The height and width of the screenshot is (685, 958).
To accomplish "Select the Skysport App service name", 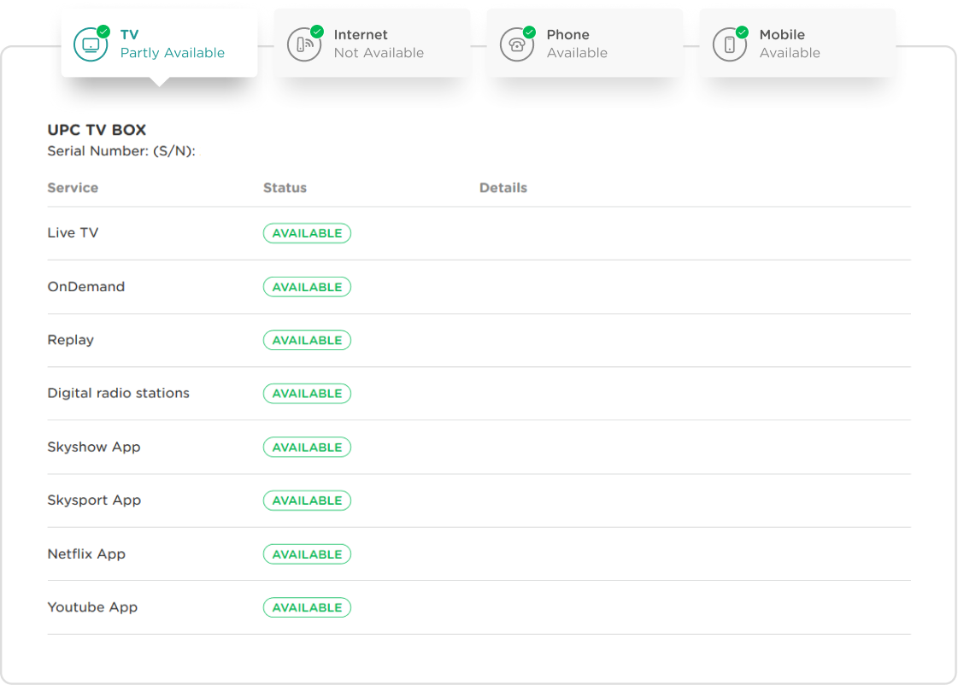I will point(94,501).
